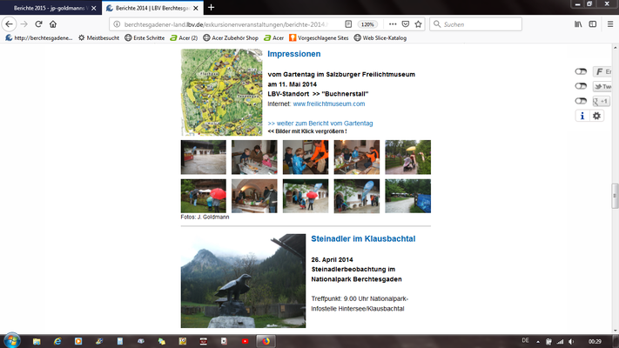Reload the current page
This screenshot has height=348, width=619.
pyautogui.click(x=38, y=24)
